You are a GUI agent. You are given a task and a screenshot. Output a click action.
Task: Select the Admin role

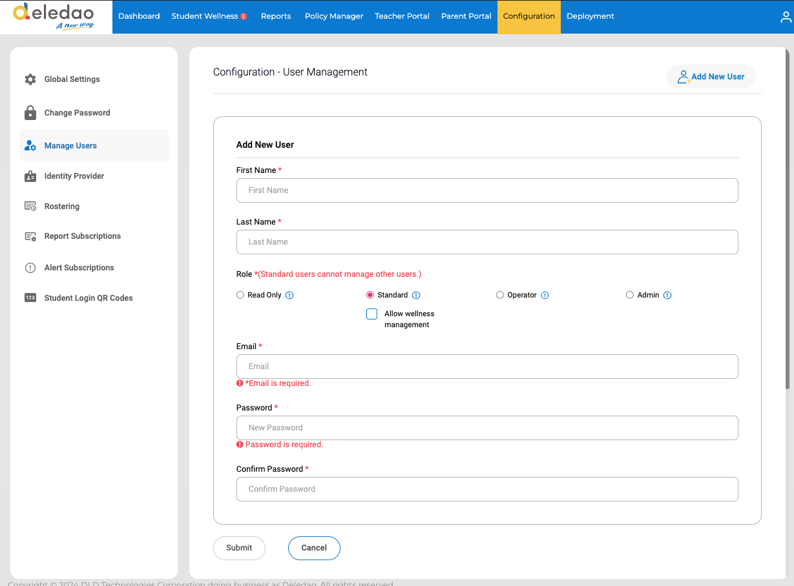pyautogui.click(x=630, y=295)
